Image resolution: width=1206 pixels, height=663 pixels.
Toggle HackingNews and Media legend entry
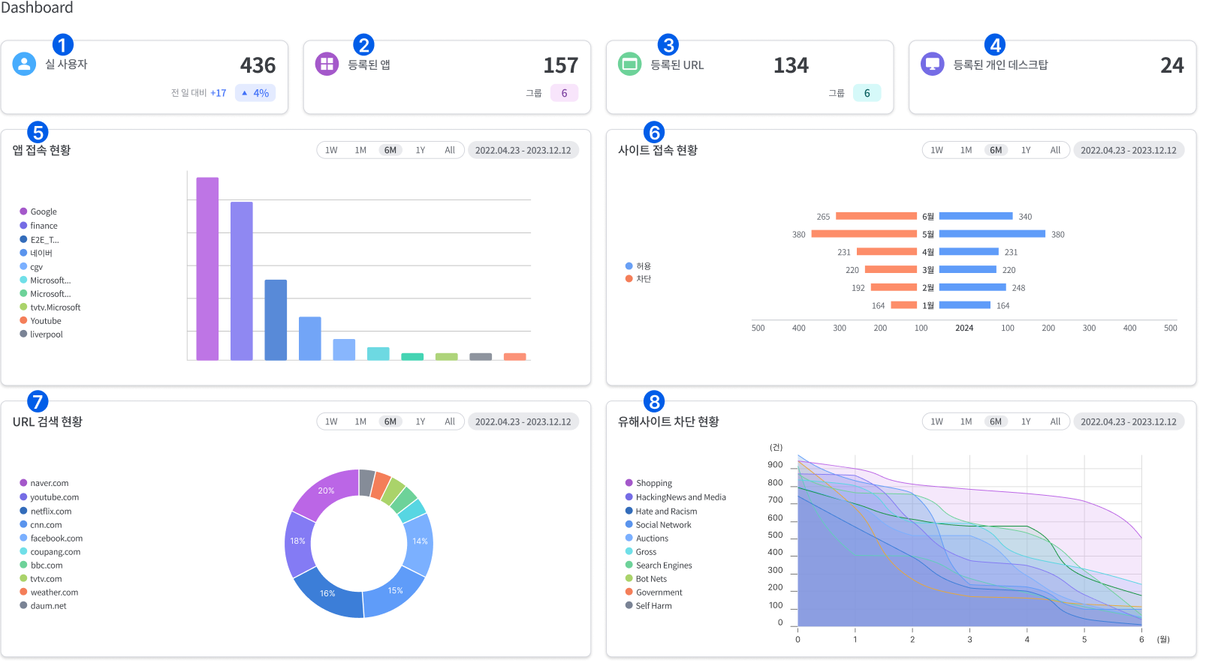click(676, 497)
